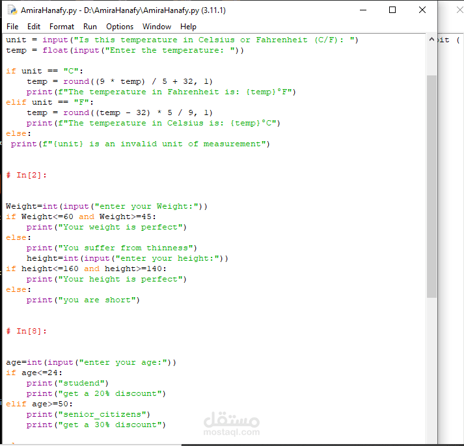464x446 pixels.
Task: Click line 'if height<=160 and height>=140:'
Action: pyautogui.click(x=86, y=269)
